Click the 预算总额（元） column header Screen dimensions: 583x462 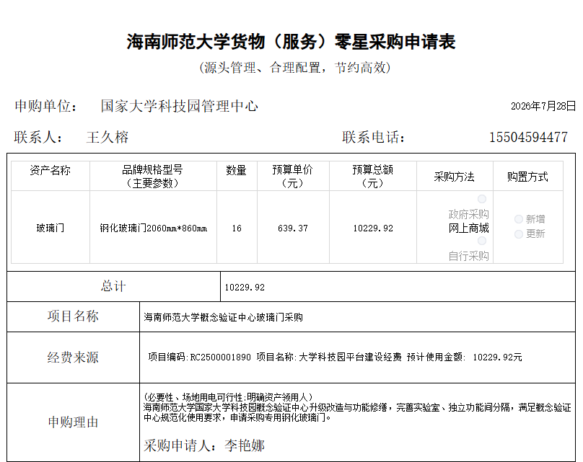point(372,177)
